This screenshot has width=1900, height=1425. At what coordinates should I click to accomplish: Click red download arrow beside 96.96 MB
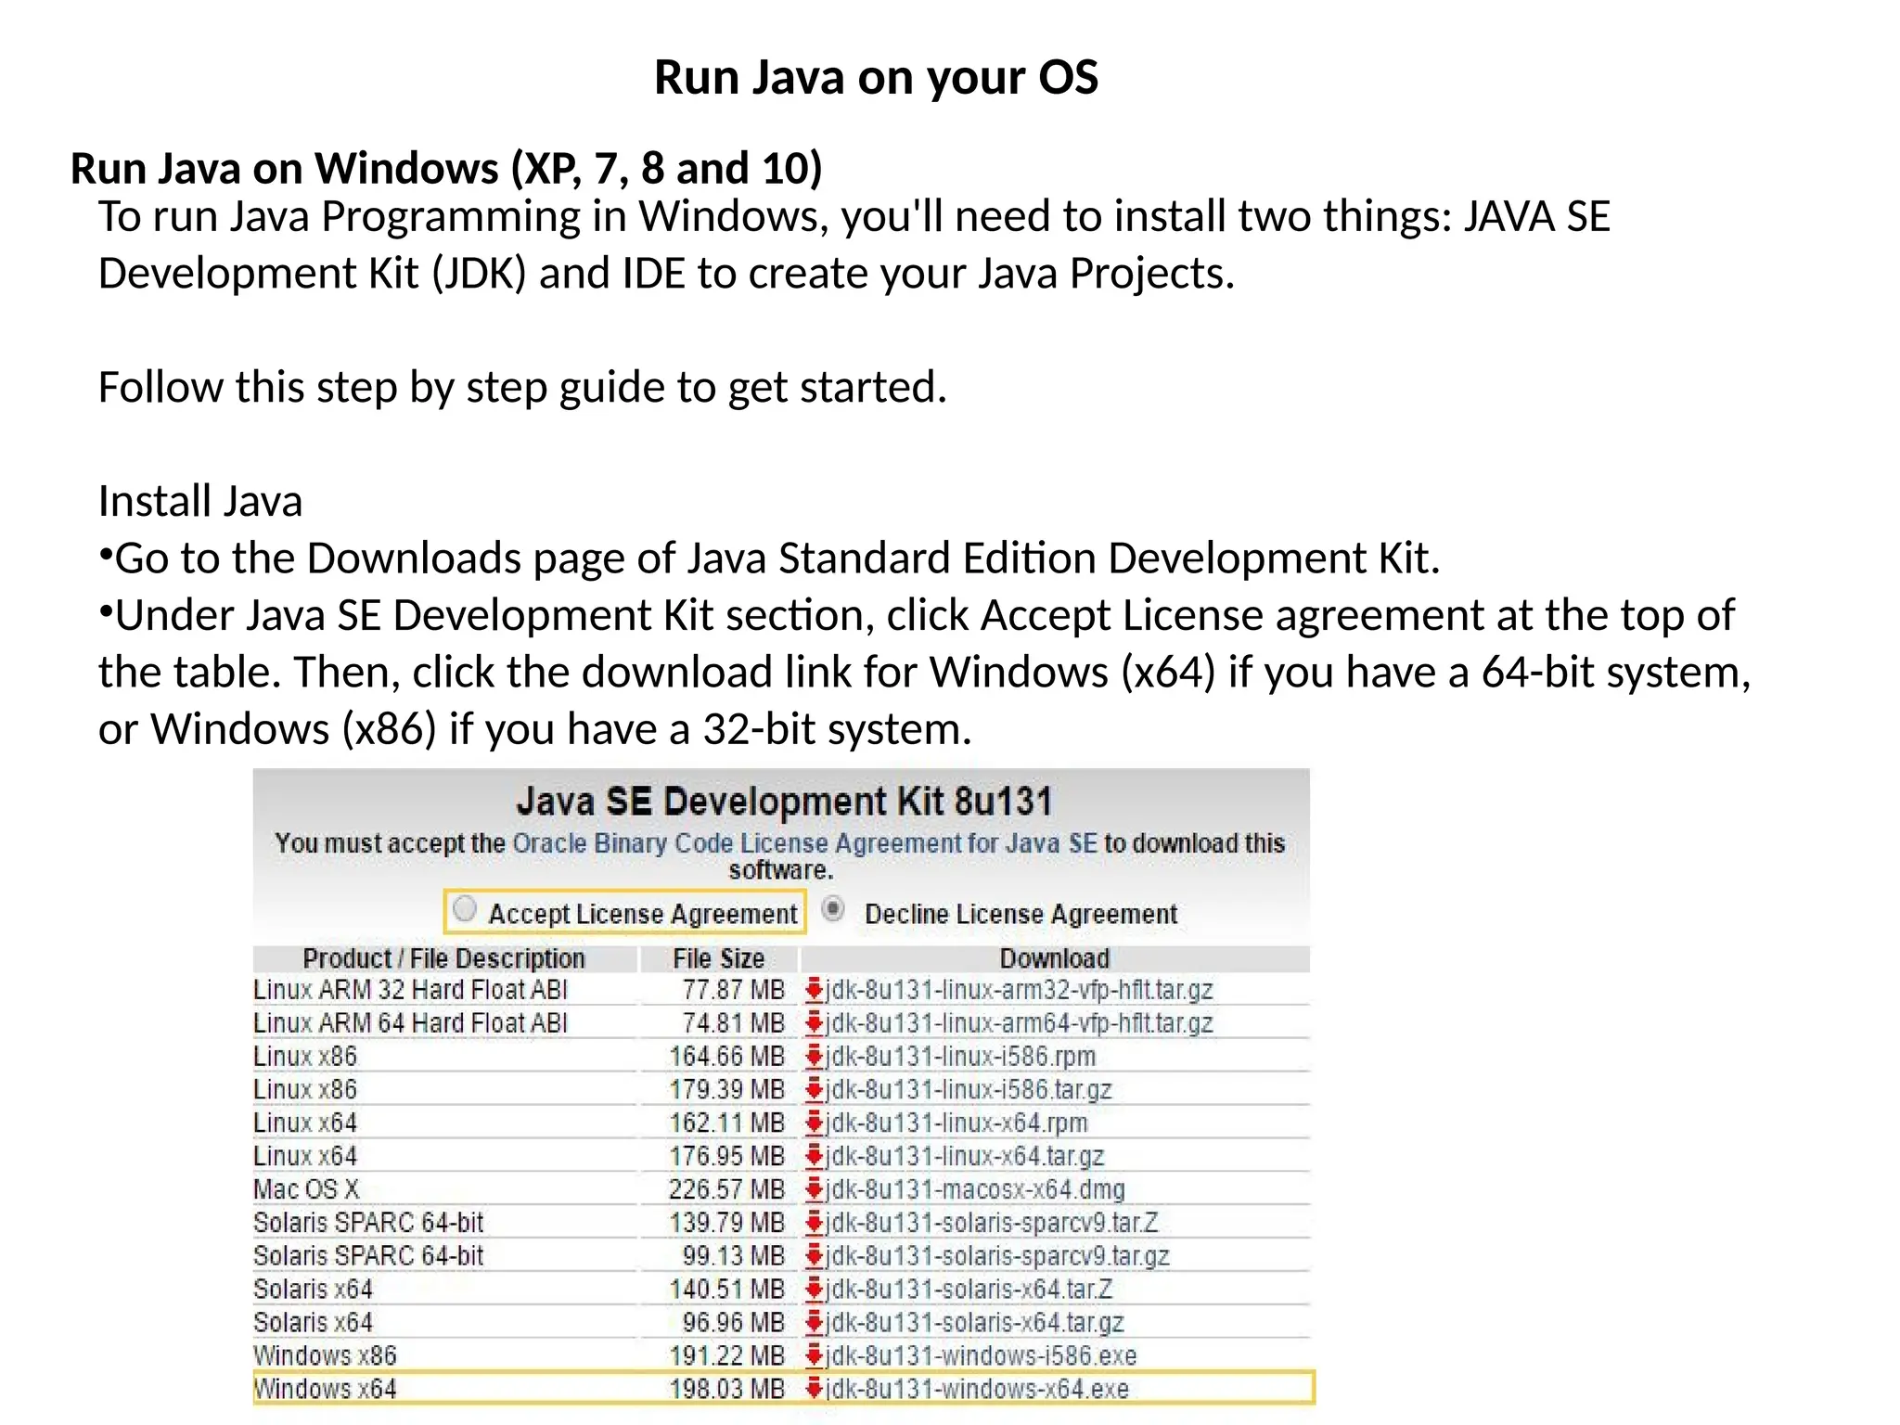pyautogui.click(x=815, y=1322)
